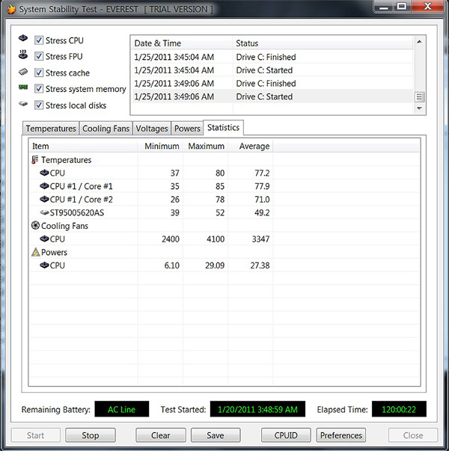Minimize the System Stability Test window
Image resolution: width=449 pixels, height=451 pixels.
tap(384, 6)
